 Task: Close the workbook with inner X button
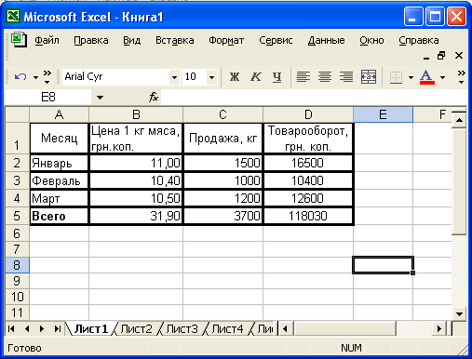pyautogui.click(x=459, y=56)
